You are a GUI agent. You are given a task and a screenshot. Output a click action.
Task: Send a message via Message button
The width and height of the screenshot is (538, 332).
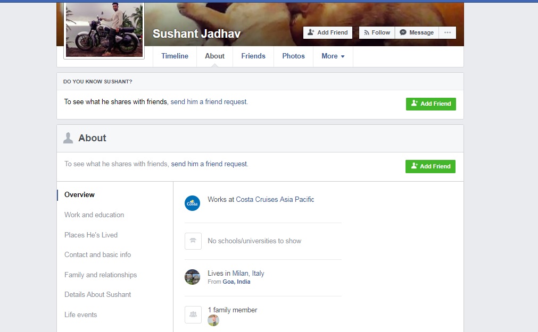click(417, 32)
